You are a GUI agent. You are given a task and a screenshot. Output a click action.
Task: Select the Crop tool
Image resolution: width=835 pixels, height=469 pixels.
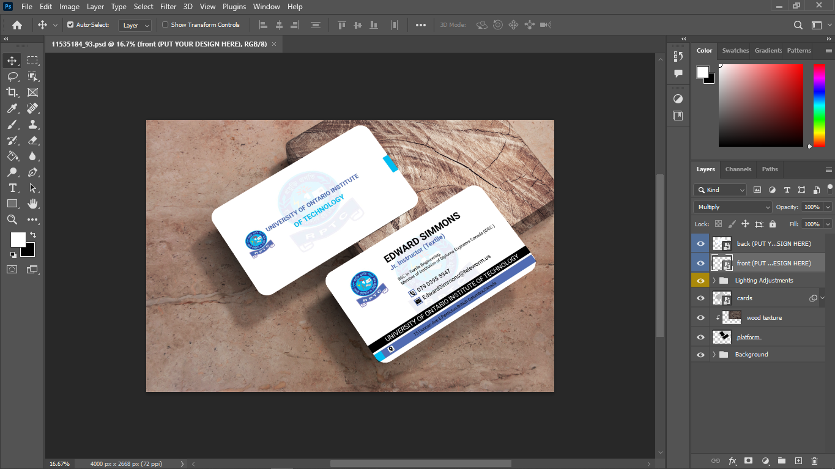(x=12, y=92)
